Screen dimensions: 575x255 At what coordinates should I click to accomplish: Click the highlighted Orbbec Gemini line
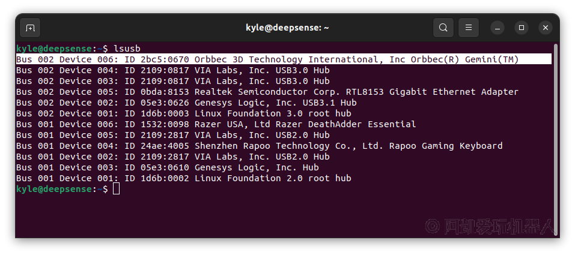[284, 59]
